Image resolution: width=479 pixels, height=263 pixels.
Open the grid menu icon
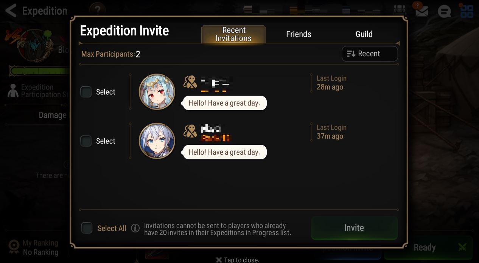[467, 11]
